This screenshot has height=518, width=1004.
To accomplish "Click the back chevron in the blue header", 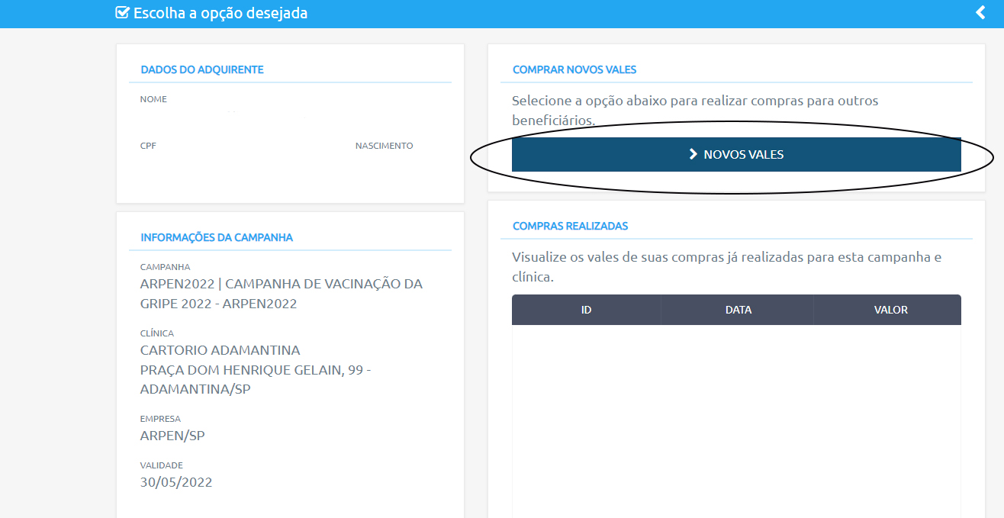I will 980,13.
